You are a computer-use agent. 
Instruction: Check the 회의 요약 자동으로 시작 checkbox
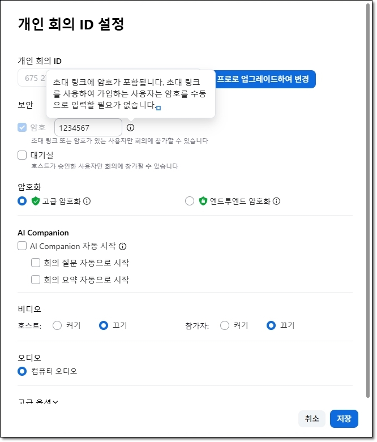click(x=36, y=280)
